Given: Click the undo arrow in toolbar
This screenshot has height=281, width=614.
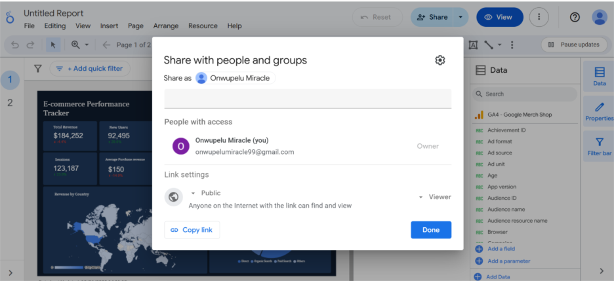Looking at the screenshot, I should pos(14,45).
